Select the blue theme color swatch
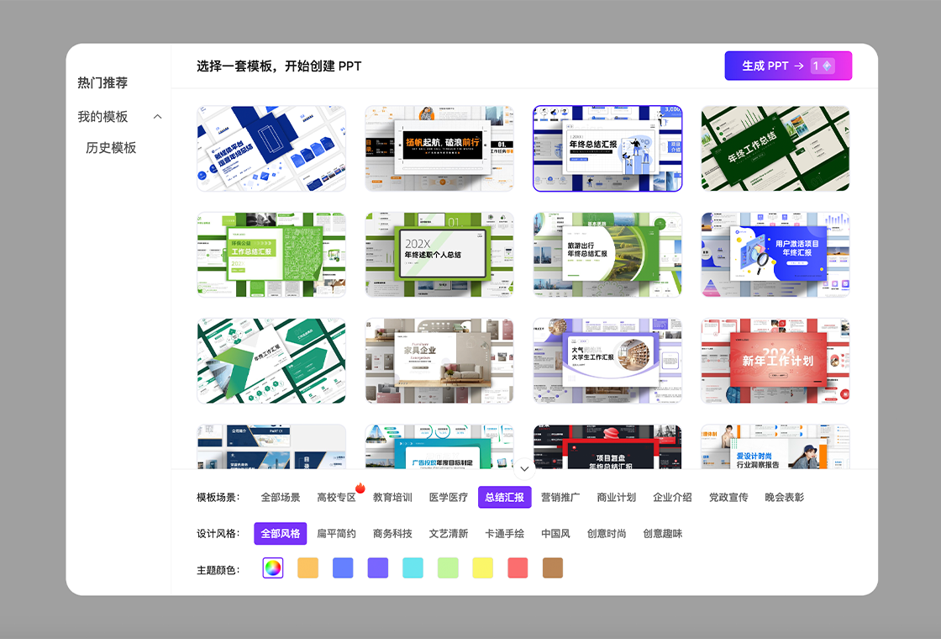Screen dimensions: 941x639 (x=343, y=568)
